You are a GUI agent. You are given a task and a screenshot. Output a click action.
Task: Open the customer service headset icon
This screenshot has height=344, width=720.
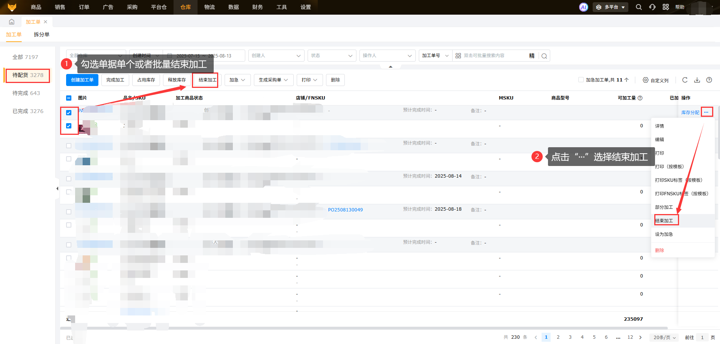[652, 7]
